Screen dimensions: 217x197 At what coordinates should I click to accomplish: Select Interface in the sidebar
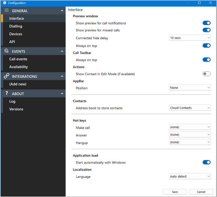(33, 18)
